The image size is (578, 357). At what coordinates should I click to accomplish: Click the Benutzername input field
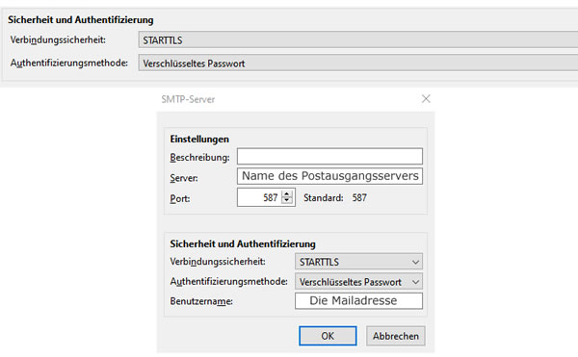(x=358, y=301)
